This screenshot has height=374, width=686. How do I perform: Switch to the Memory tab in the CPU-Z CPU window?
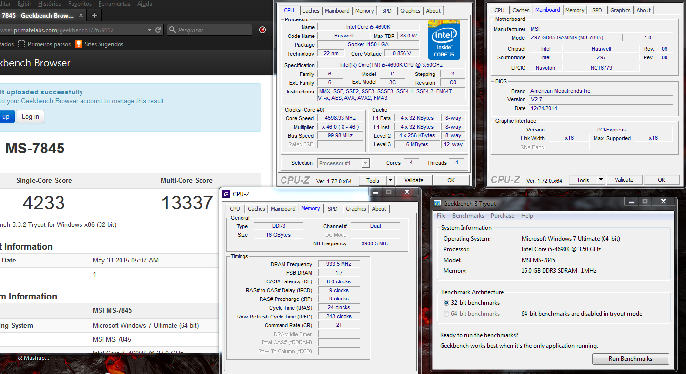(x=364, y=11)
